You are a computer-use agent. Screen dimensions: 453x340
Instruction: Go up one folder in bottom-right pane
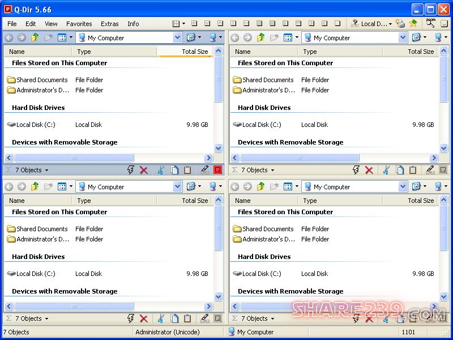(261, 187)
